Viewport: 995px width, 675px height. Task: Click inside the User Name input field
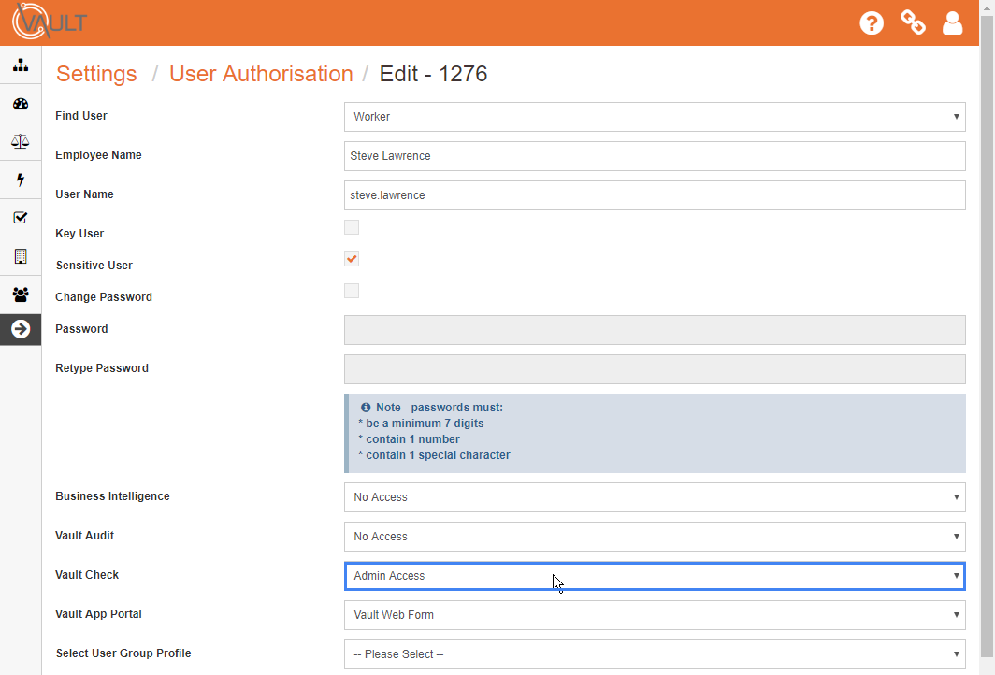(x=655, y=194)
